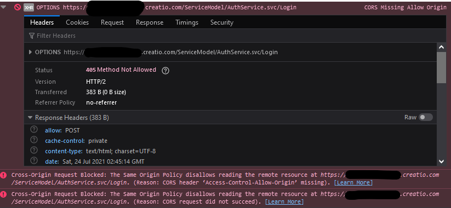Focus the Filter Headers input field
The width and height of the screenshot is (451, 208).
pos(235,36)
